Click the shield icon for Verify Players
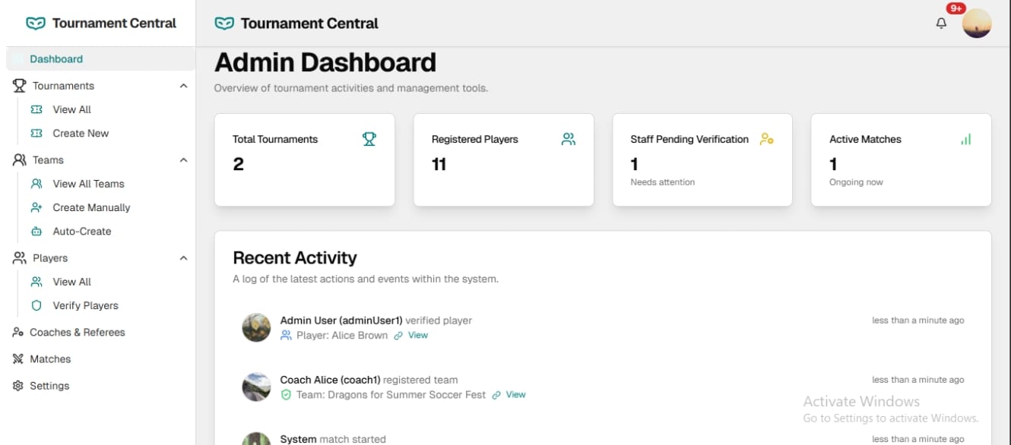1011x445 pixels. [36, 305]
